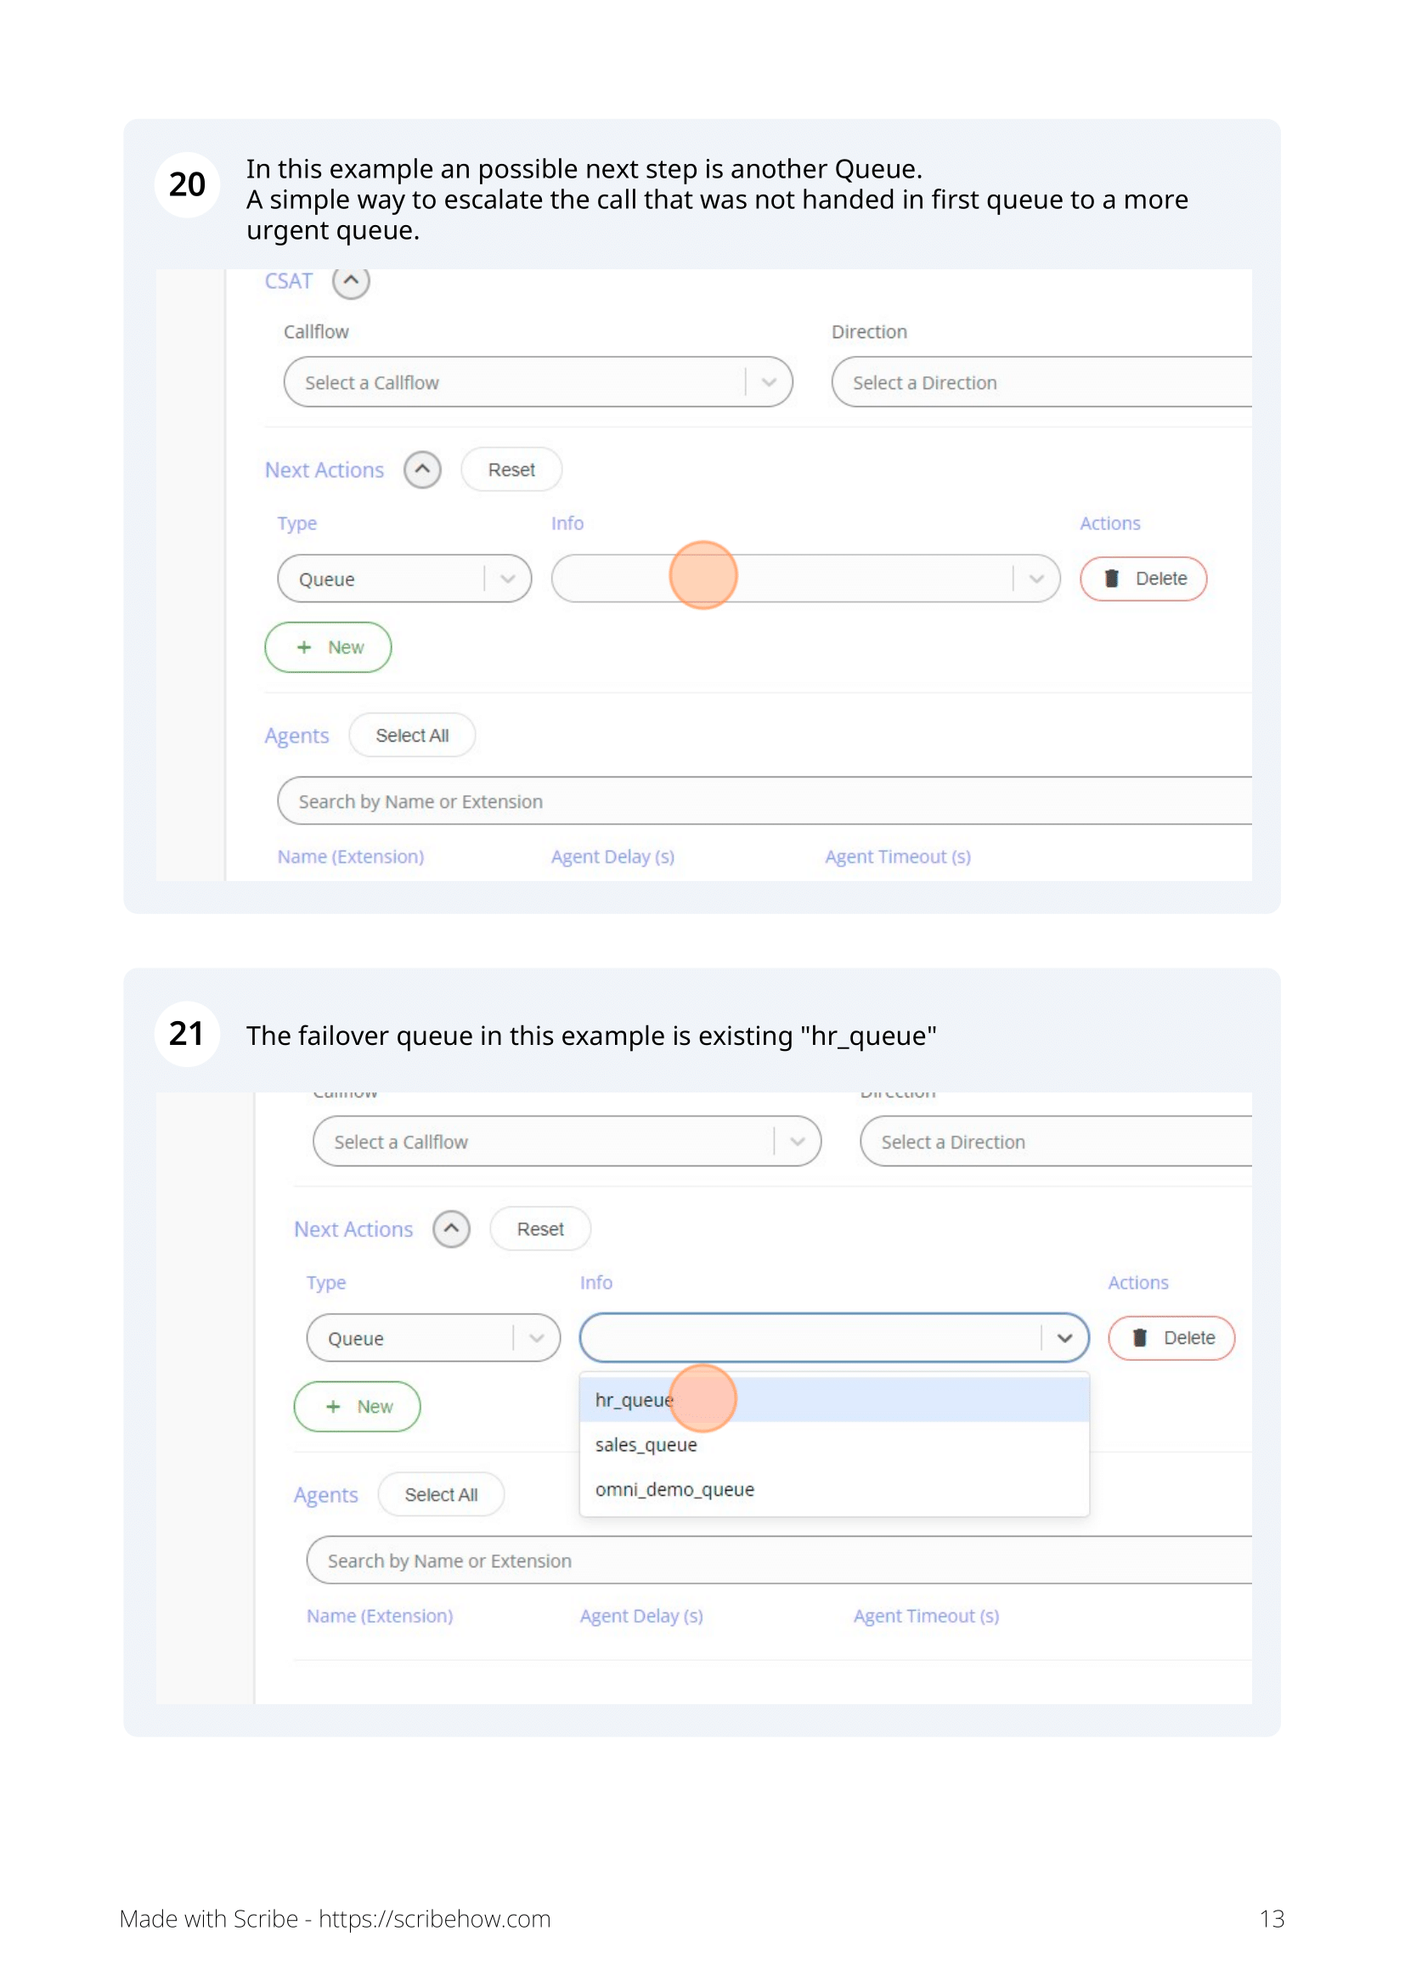The image size is (1405, 1987).
Task: Open empty Info dropdown in step 20
Action: [805, 579]
